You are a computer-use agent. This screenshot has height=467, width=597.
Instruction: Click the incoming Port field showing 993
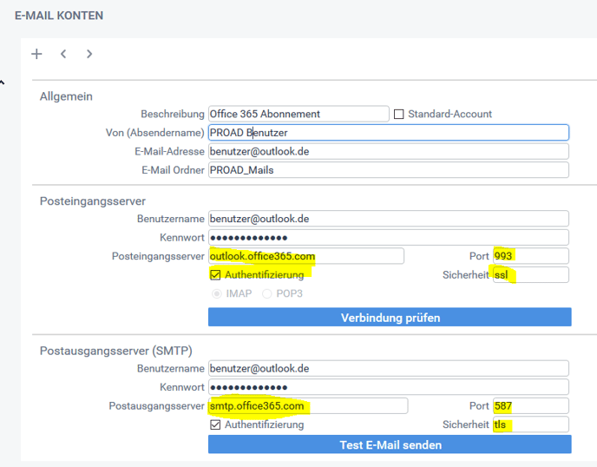point(529,256)
